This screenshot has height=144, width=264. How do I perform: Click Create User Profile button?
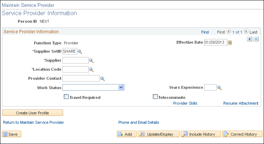click(x=33, y=113)
